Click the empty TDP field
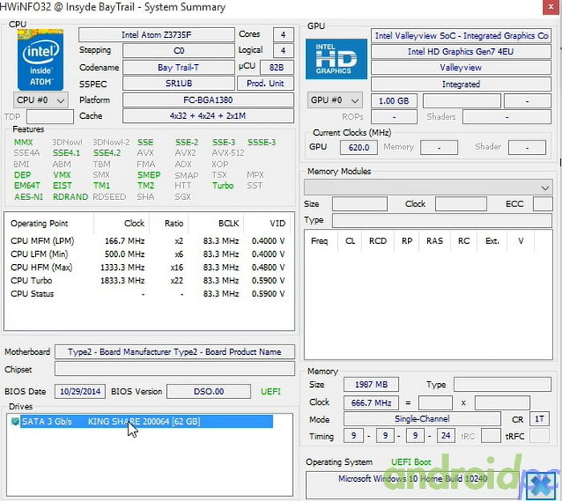 coord(50,117)
